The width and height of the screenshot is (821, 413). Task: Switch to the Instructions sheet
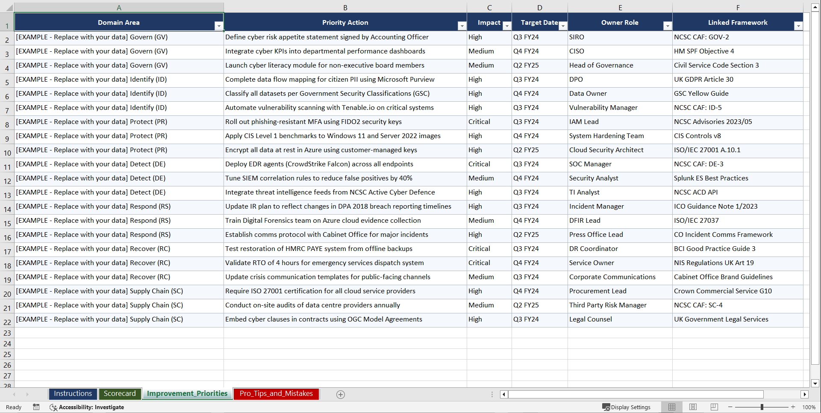click(73, 394)
